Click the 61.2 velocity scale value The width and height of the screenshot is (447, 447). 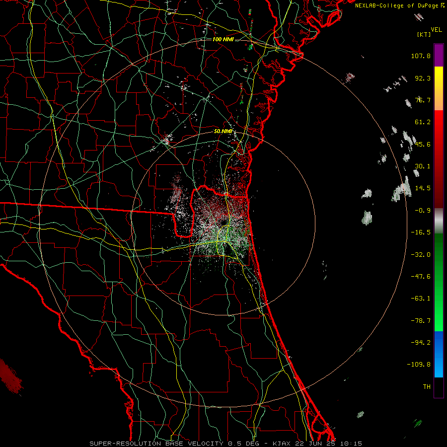(423, 122)
